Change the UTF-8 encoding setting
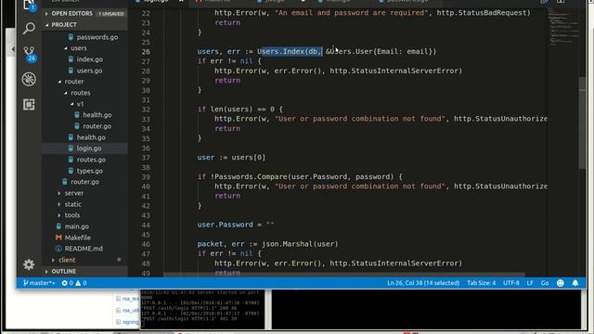 click(511, 283)
